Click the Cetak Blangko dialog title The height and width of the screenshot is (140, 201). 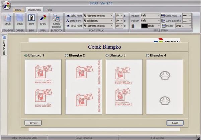point(105,47)
